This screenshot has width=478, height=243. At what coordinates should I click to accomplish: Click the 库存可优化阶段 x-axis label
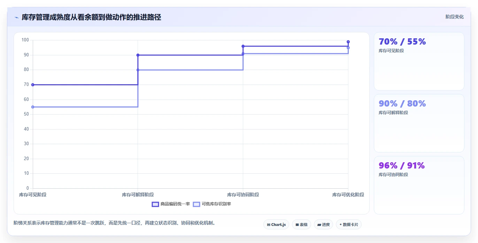tap(348, 195)
